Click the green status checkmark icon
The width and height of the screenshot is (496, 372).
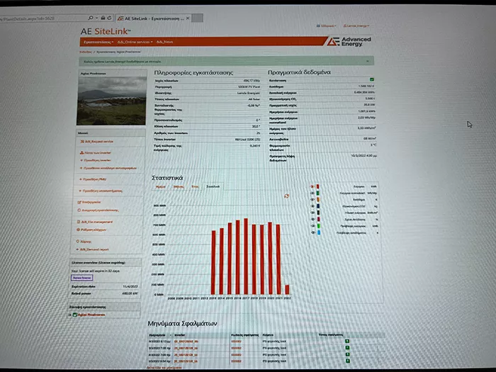(371, 79)
